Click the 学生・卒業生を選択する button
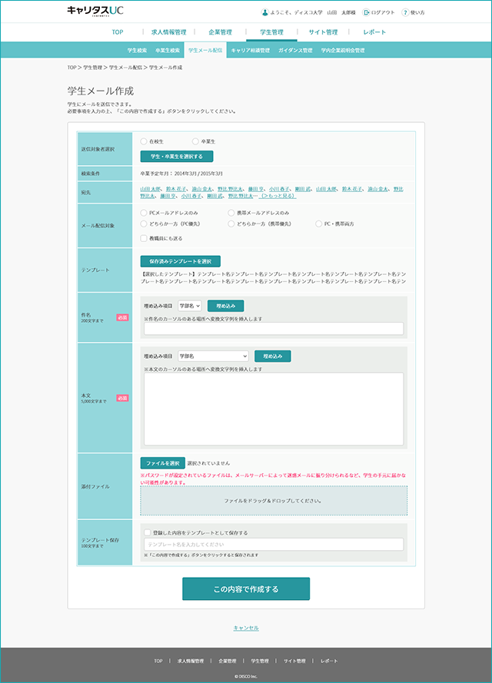 click(177, 157)
